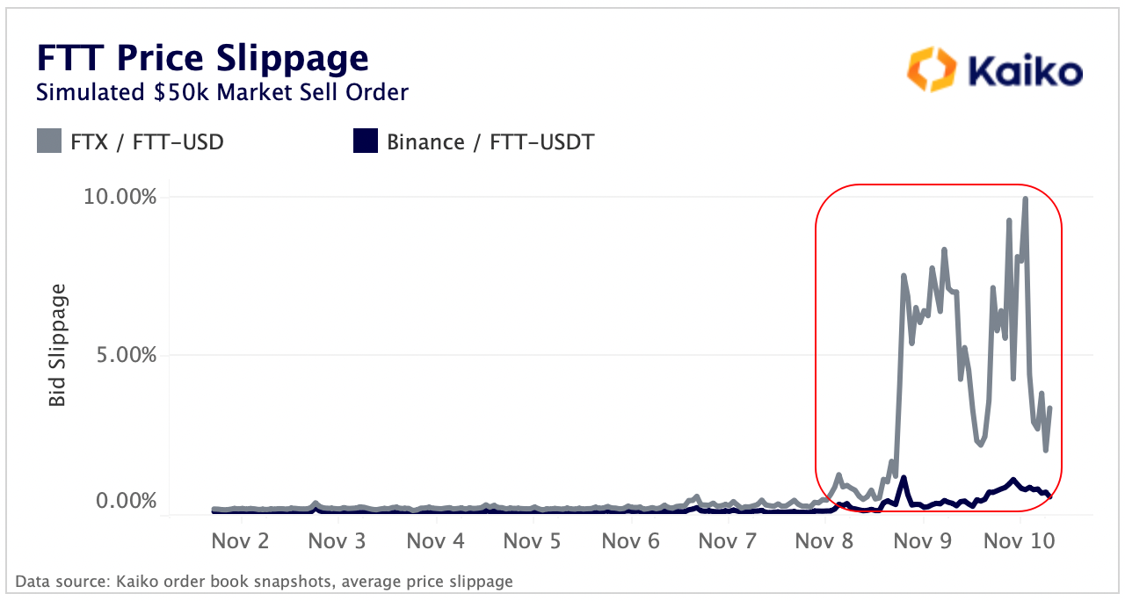Click the Nov 9 x-axis date label

(922, 540)
